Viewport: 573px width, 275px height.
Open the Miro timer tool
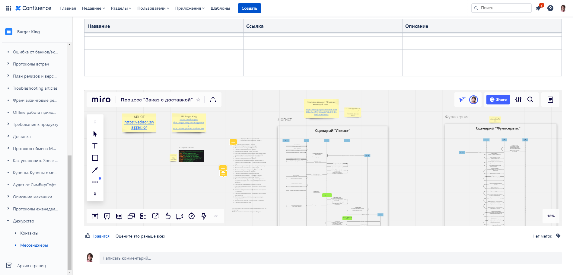tap(192, 216)
